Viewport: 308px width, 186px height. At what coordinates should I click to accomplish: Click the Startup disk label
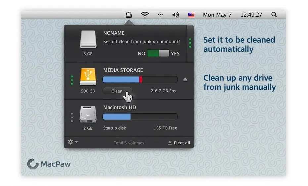click(114, 128)
